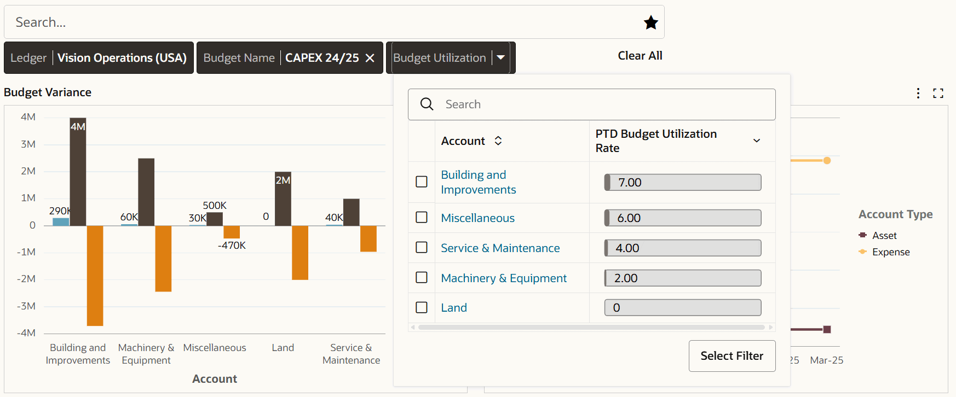The width and height of the screenshot is (956, 397).
Task: Expand chart to full screen
Action: coord(938,93)
